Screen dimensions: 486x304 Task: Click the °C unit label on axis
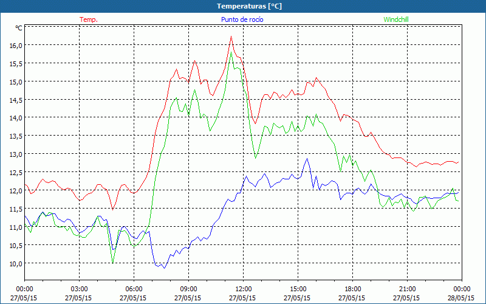tap(19, 28)
